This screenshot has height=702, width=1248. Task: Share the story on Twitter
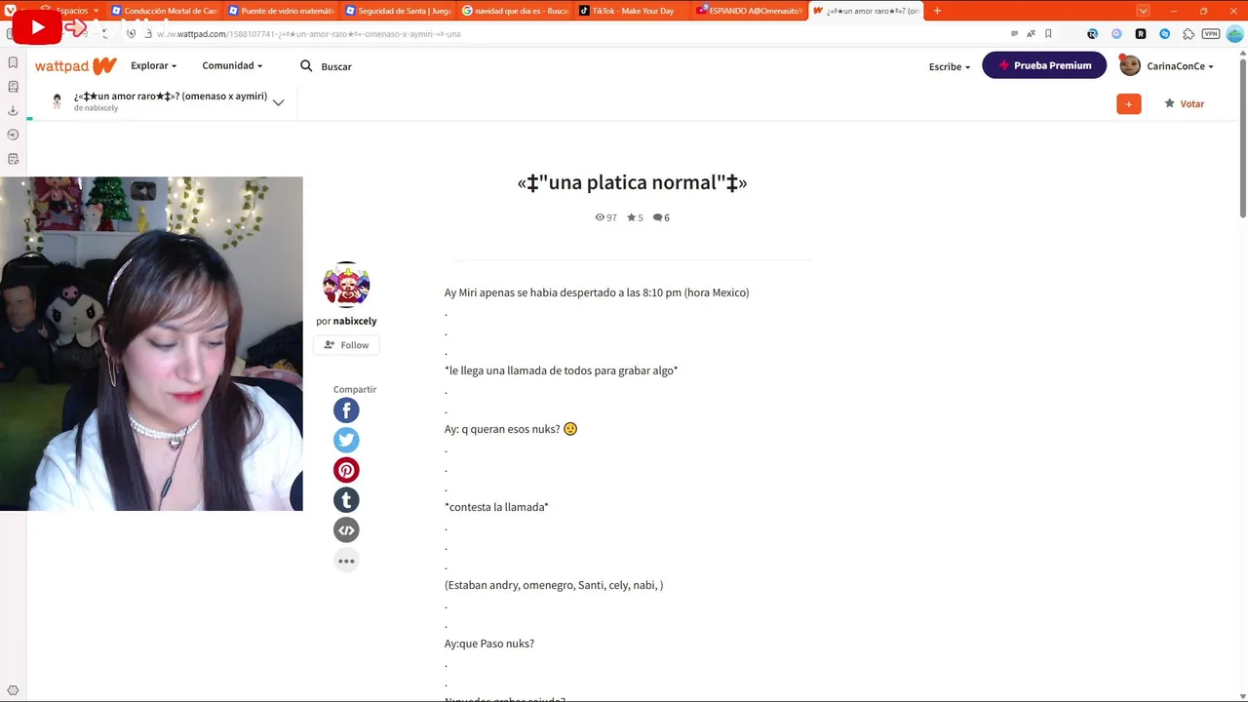(346, 440)
